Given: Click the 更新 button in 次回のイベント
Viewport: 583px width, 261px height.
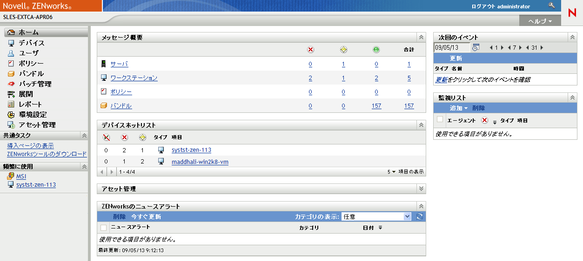Looking at the screenshot, I should tap(456, 59).
